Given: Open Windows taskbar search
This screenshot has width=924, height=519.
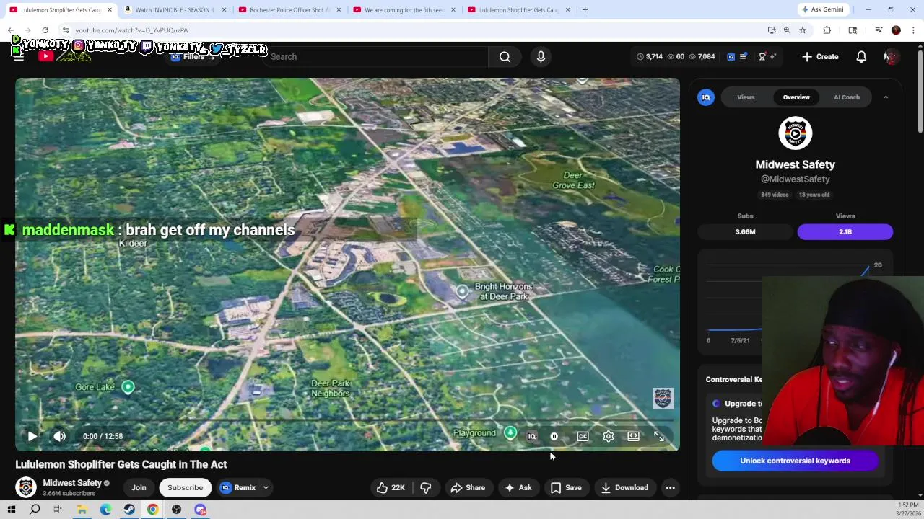Looking at the screenshot, I should tap(35, 510).
